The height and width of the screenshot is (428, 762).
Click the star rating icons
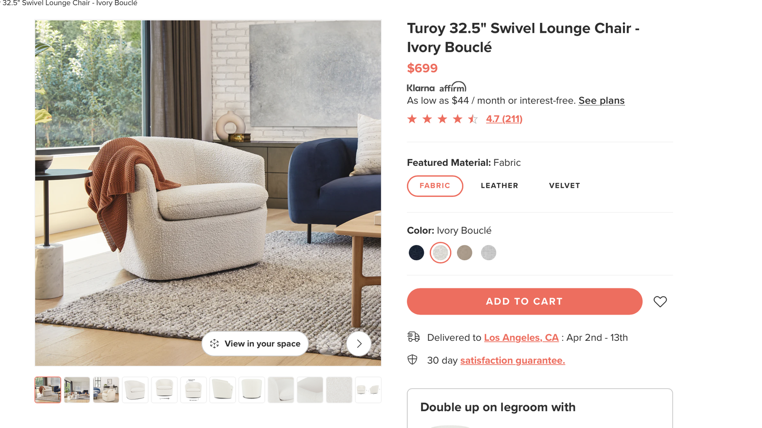pyautogui.click(x=442, y=119)
